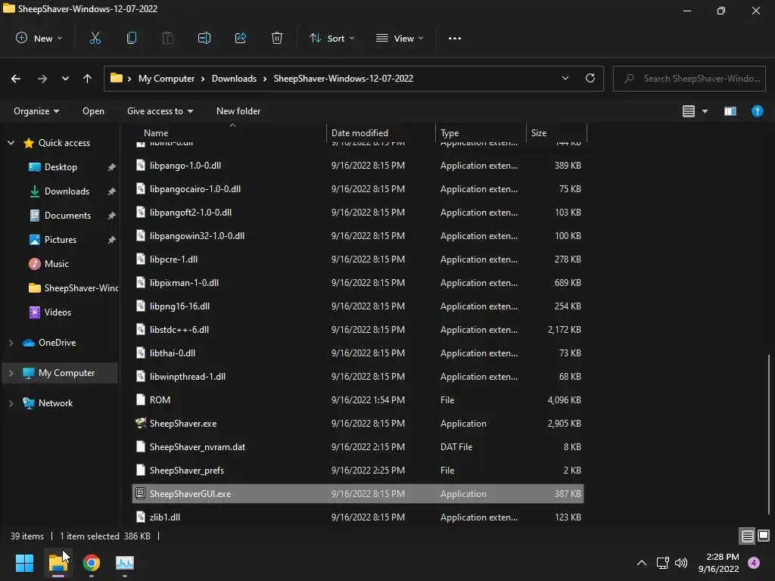Select Desktop in Quick access
Screen dimensions: 775x581
(x=61, y=167)
